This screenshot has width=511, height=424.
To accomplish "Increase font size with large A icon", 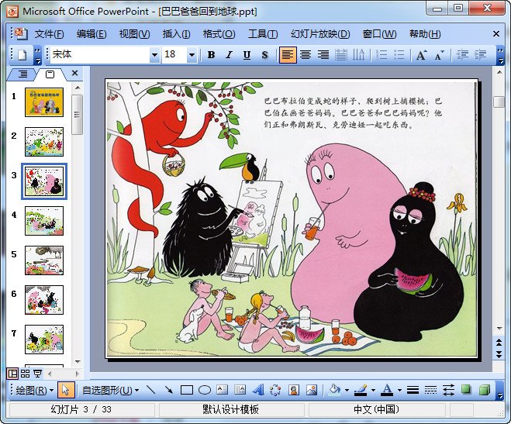I will 421,55.
